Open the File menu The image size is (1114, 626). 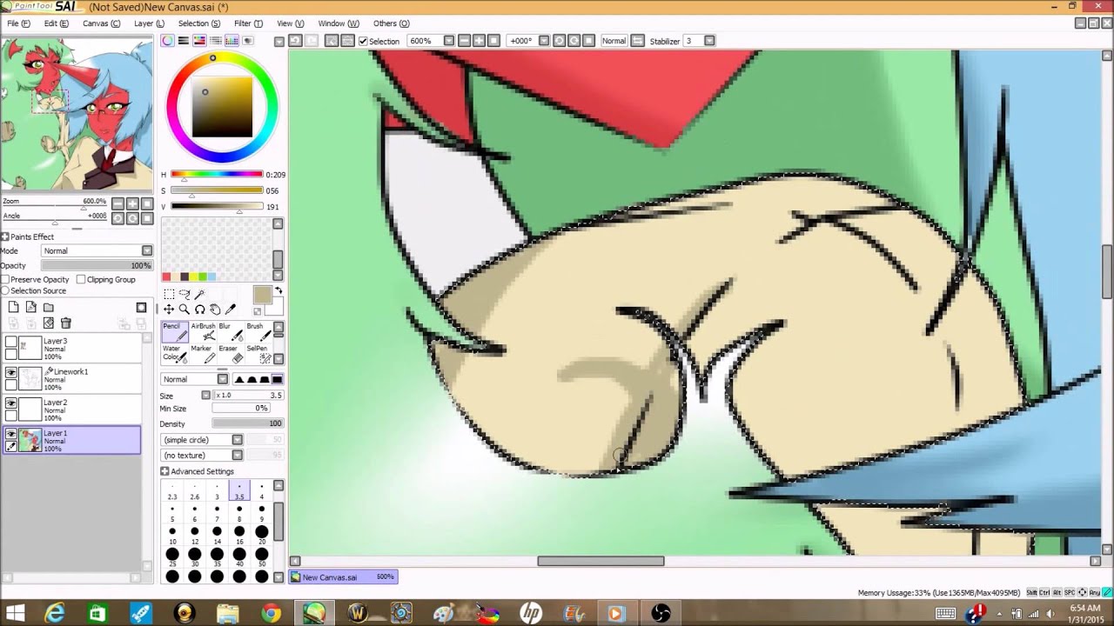pyautogui.click(x=18, y=23)
